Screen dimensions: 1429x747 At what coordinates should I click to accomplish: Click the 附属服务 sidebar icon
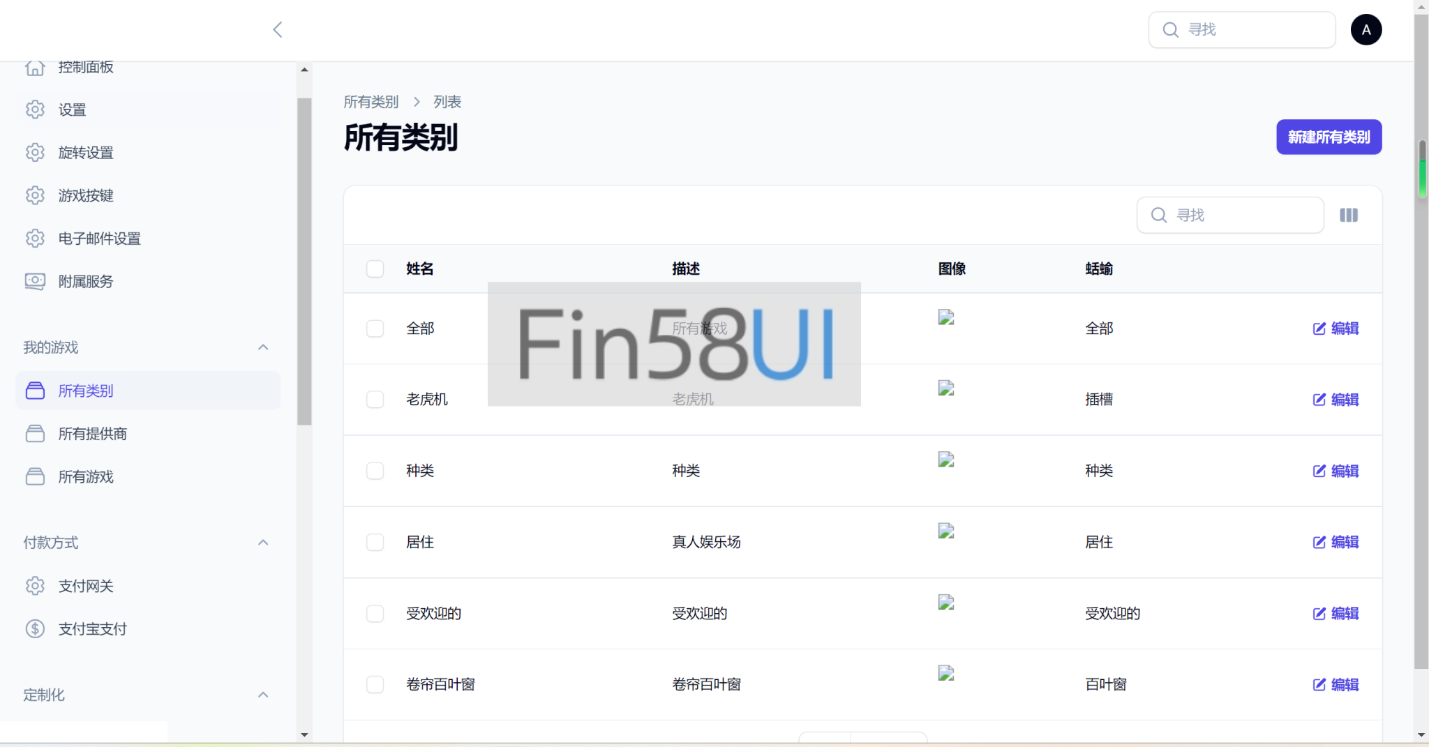click(x=35, y=281)
